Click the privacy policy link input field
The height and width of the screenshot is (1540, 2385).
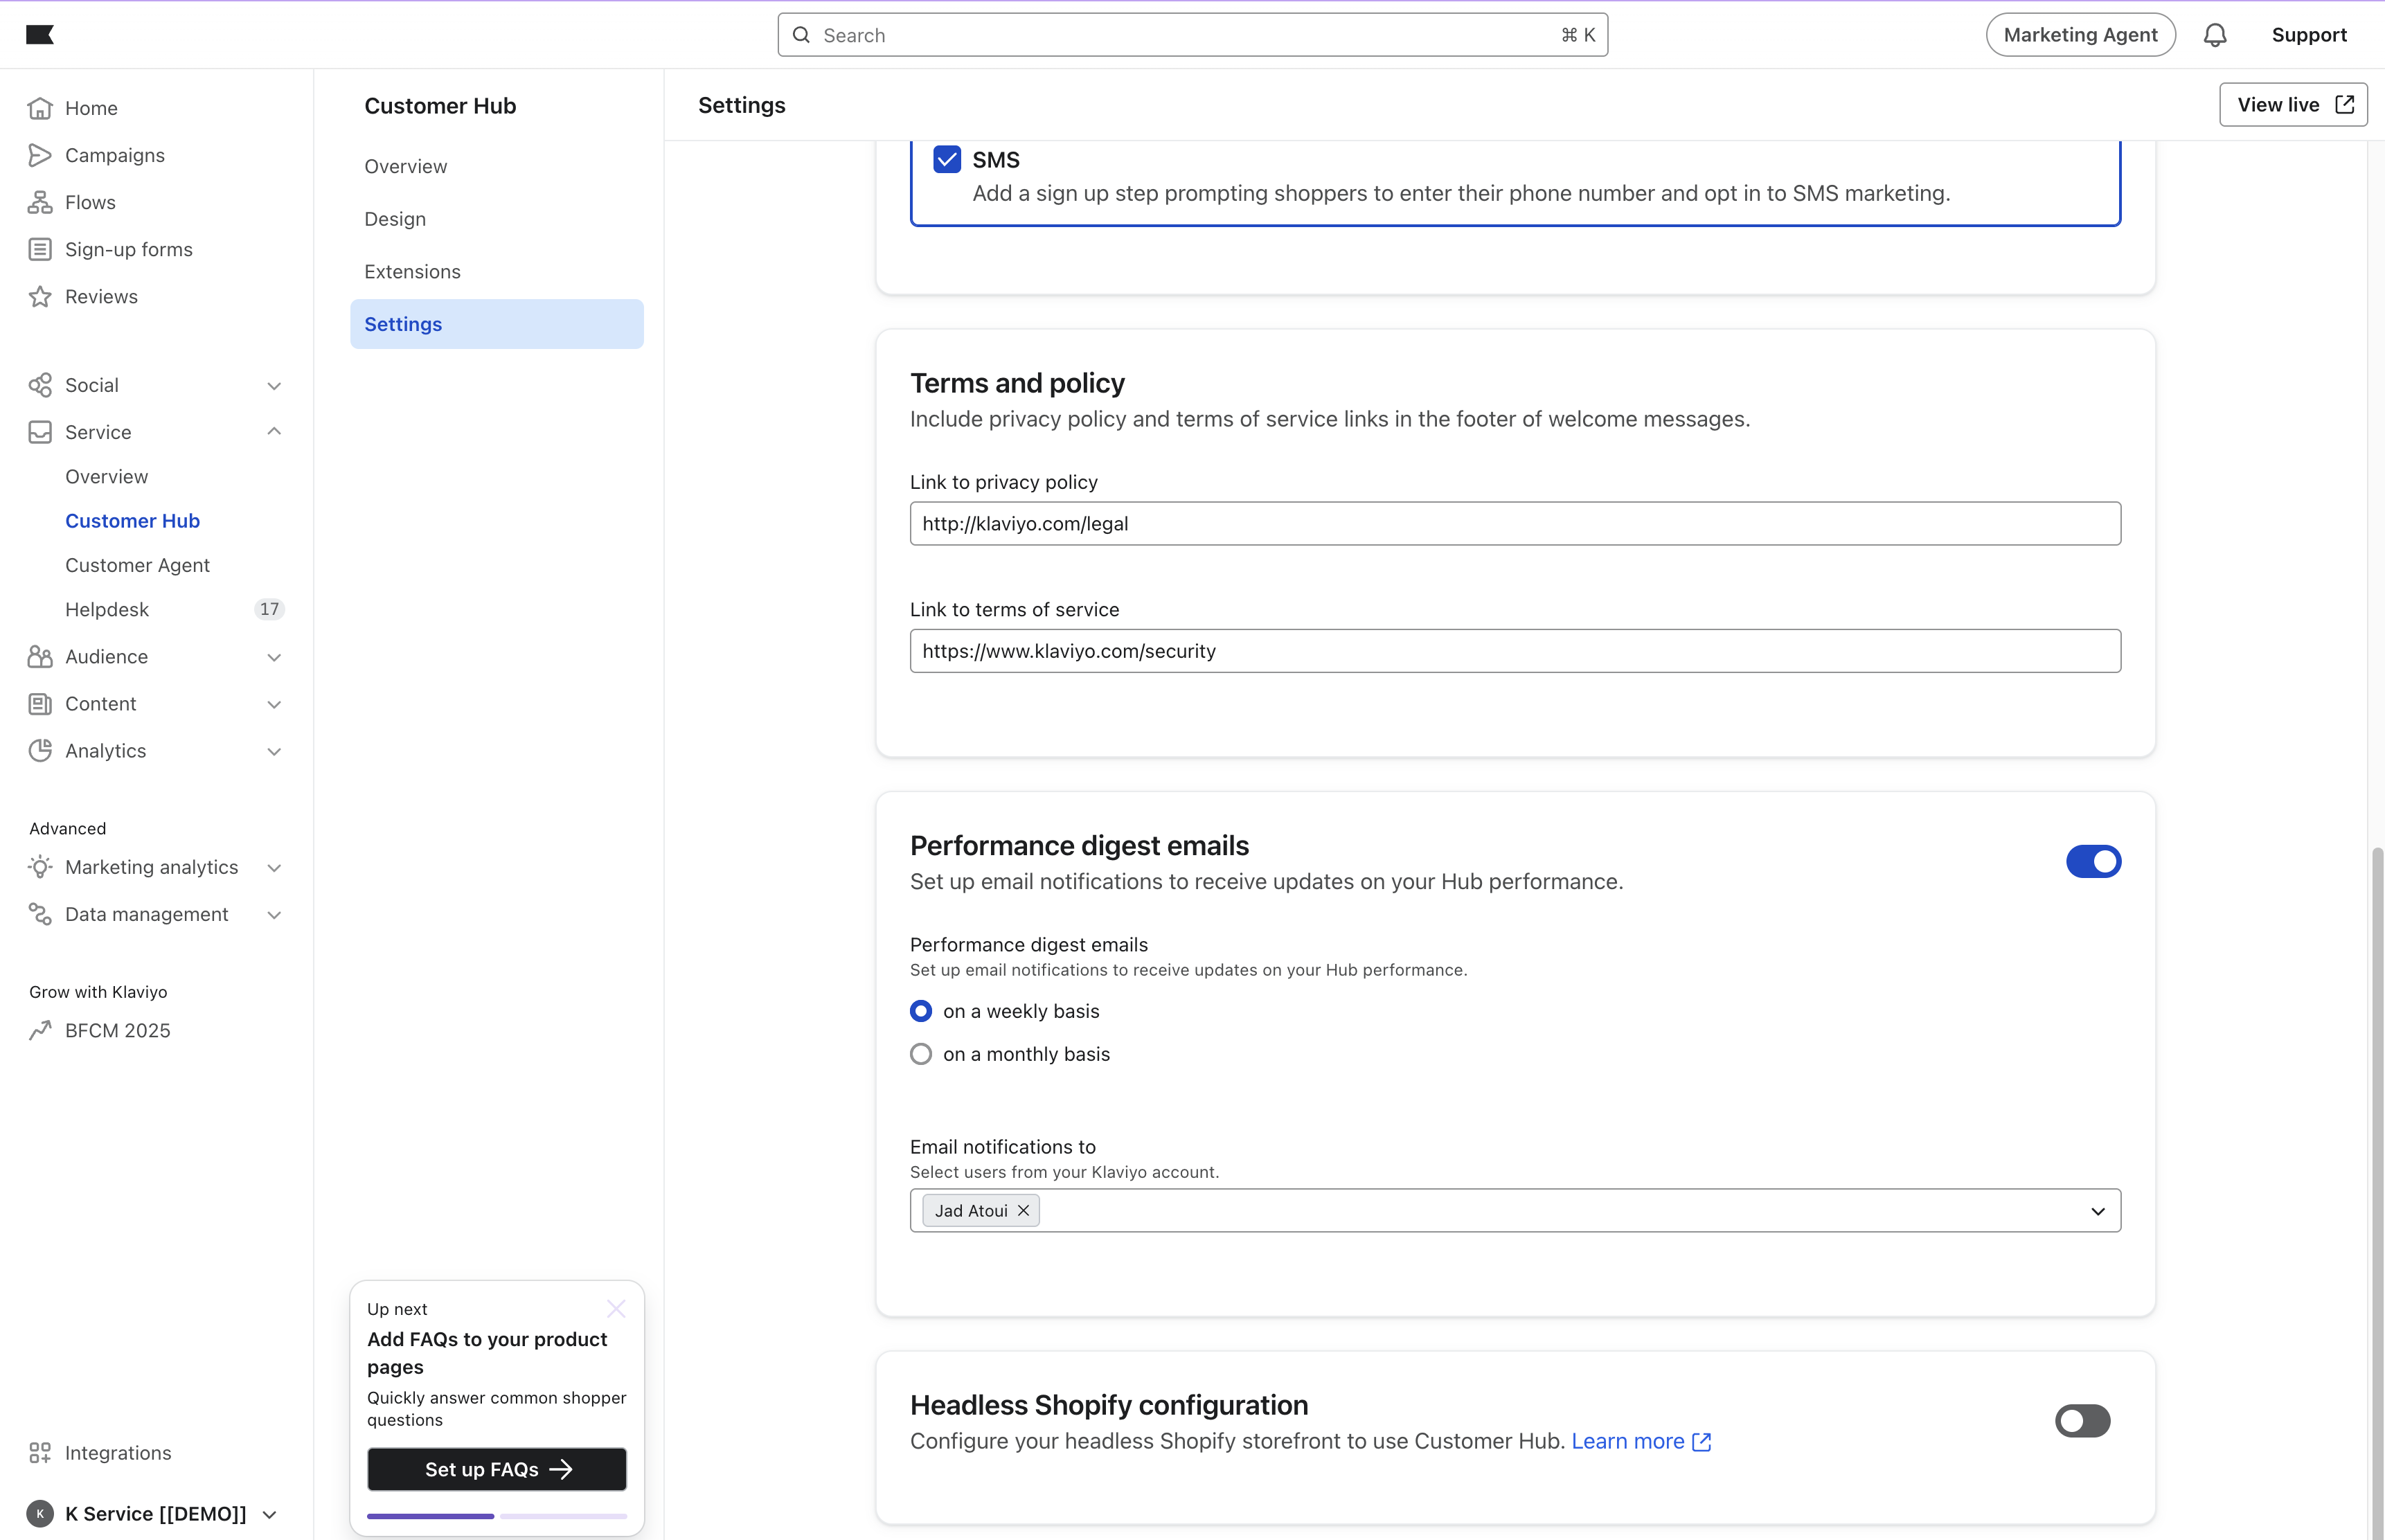click(1514, 524)
